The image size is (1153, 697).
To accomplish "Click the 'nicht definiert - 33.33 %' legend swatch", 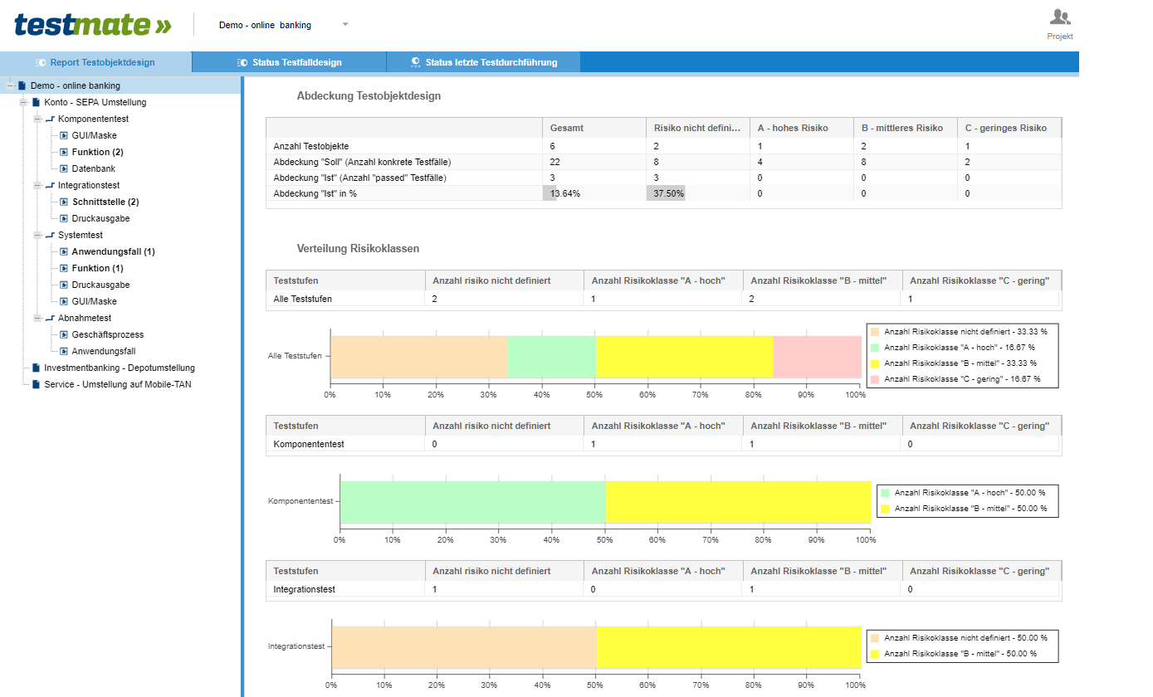I will pos(874,331).
